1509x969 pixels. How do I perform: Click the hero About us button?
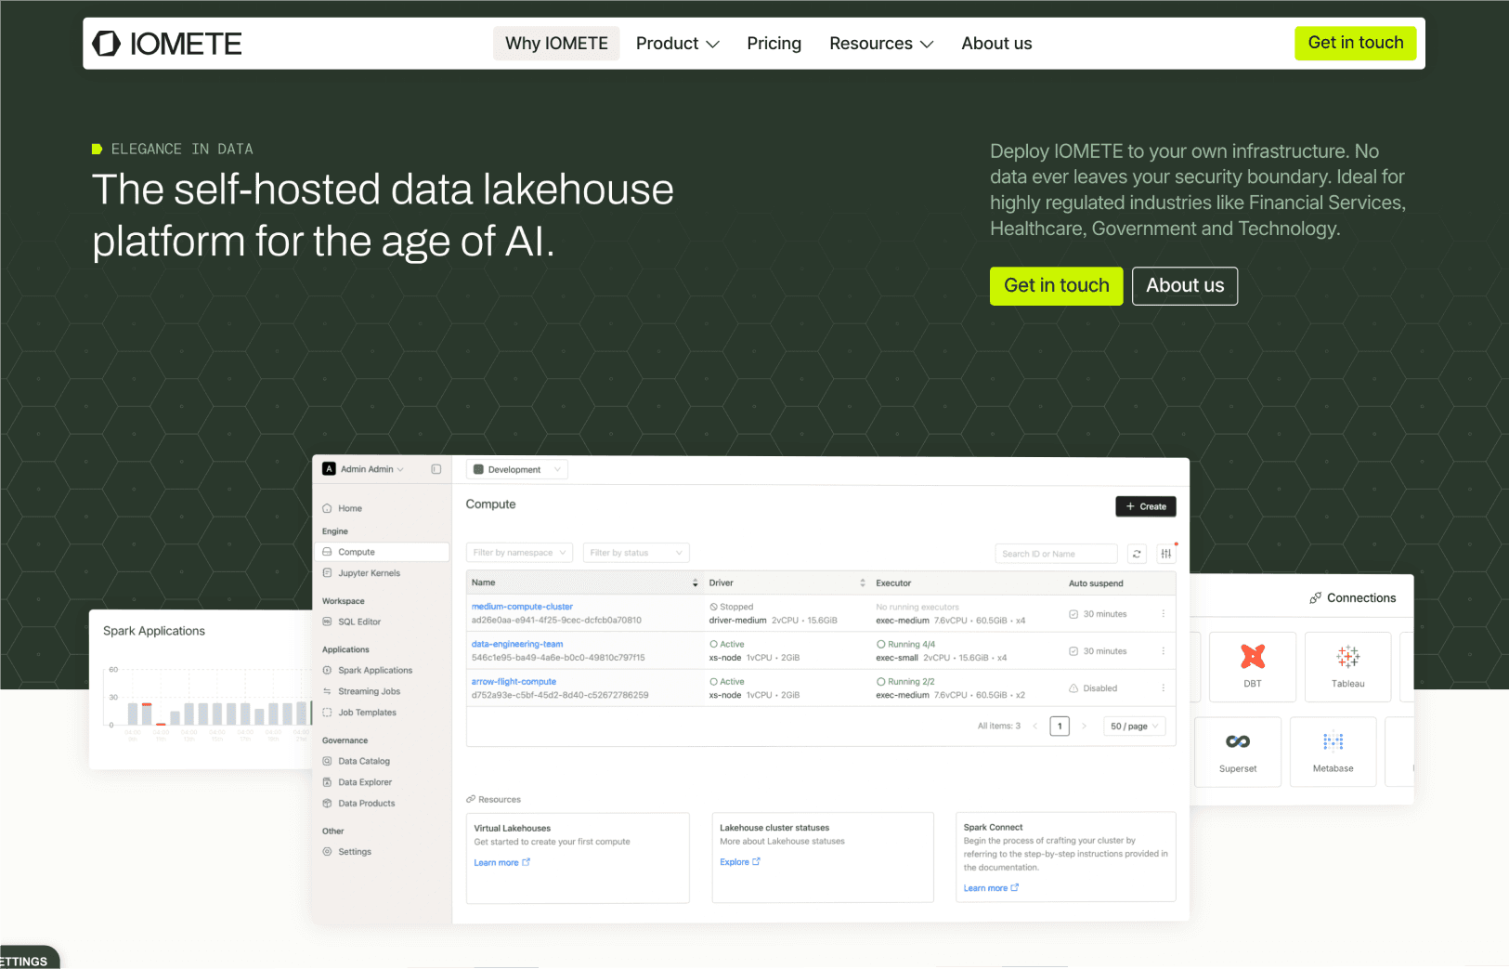tap(1185, 286)
